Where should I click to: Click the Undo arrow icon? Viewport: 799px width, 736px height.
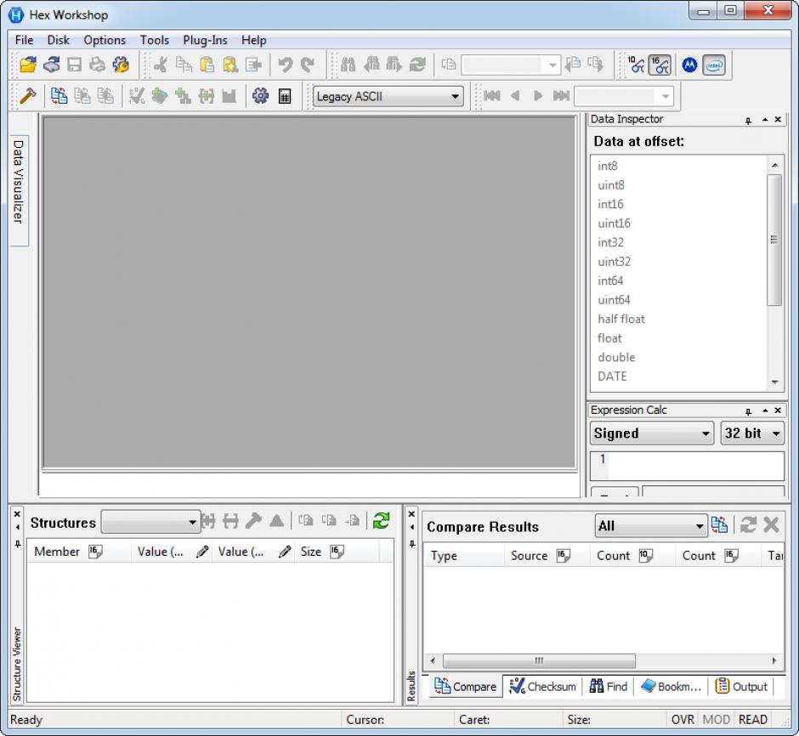tap(285, 65)
